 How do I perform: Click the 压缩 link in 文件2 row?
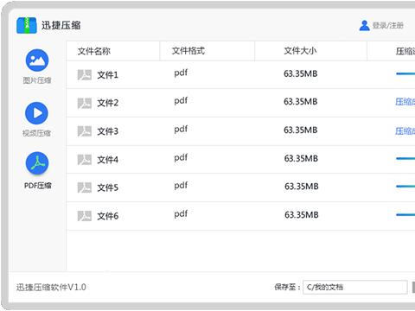[x=405, y=102]
